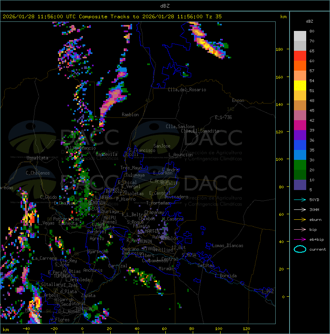Click the '-40' tick on the horizontal axis
Viewport: 330px width, 334px height.
point(27,329)
